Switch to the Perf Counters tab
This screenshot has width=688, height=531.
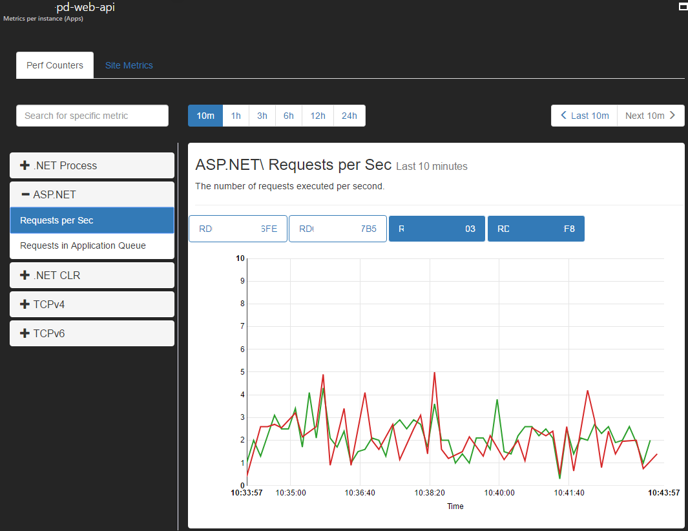55,65
